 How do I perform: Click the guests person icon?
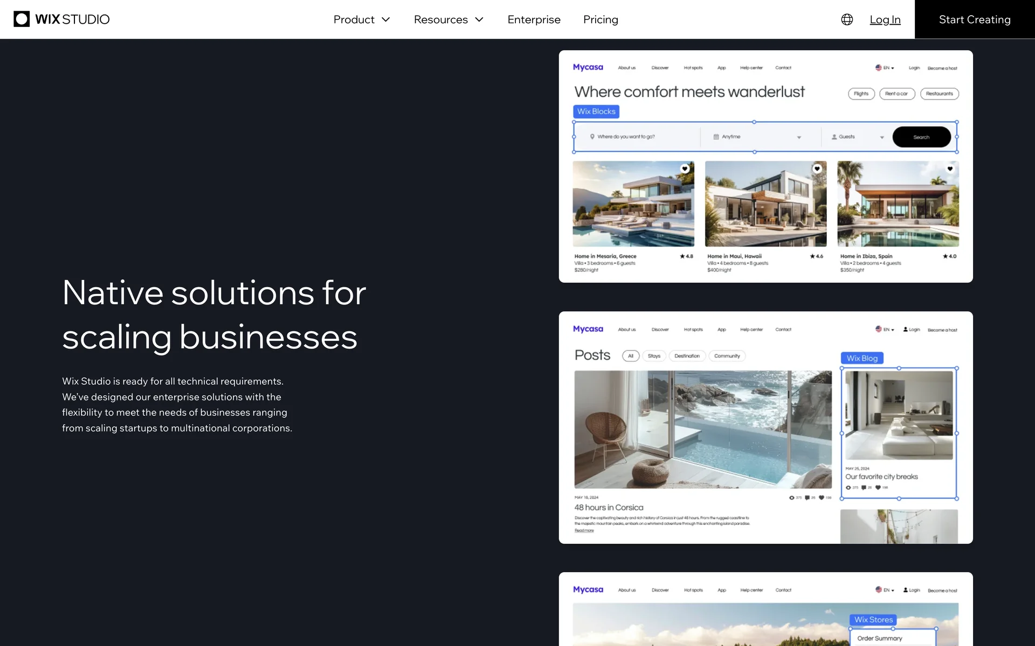pos(834,137)
